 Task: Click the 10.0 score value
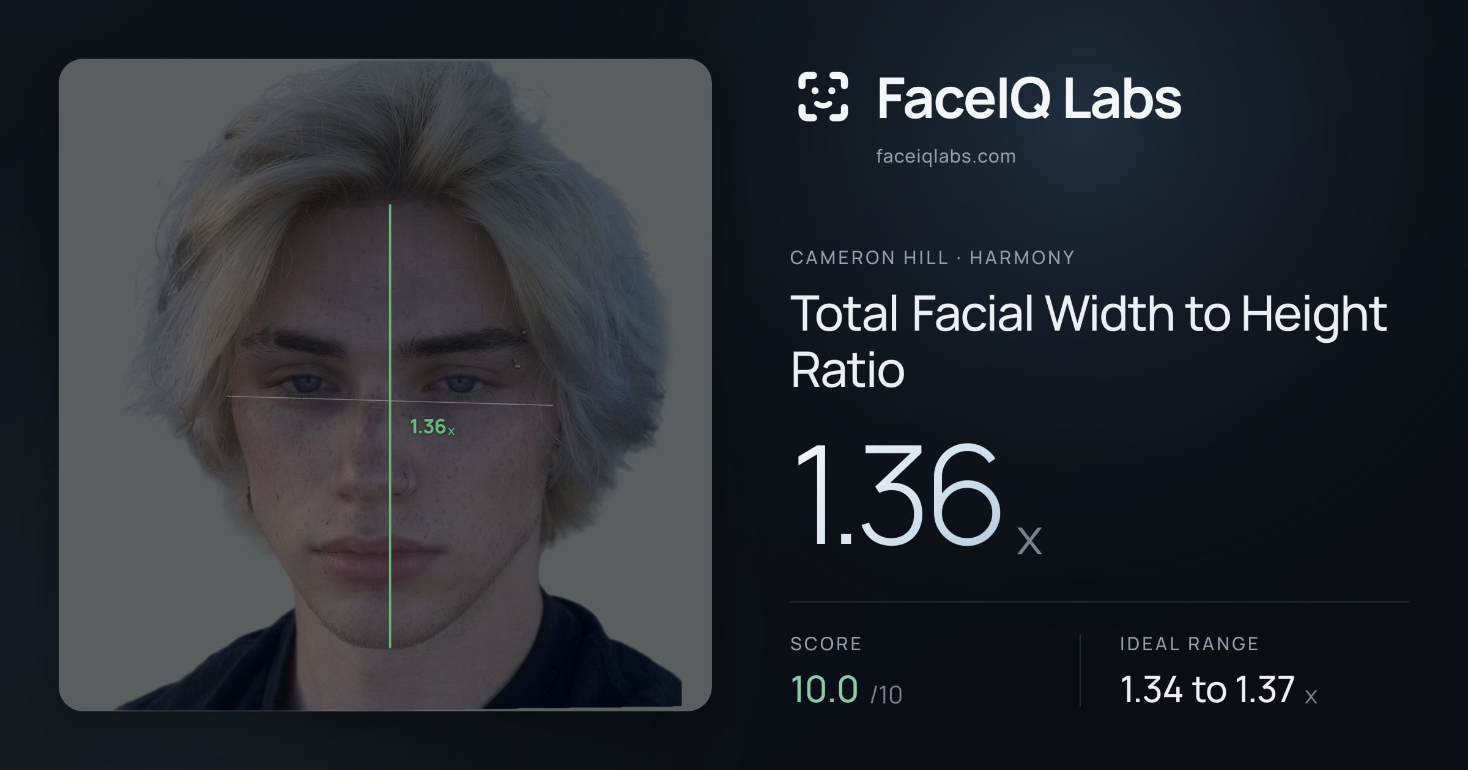click(824, 689)
